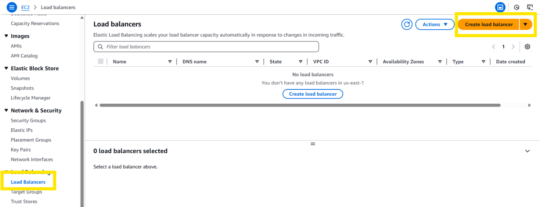The image size is (540, 207).
Task: Click the EC2 breadcrumb link
Action: point(25,7)
